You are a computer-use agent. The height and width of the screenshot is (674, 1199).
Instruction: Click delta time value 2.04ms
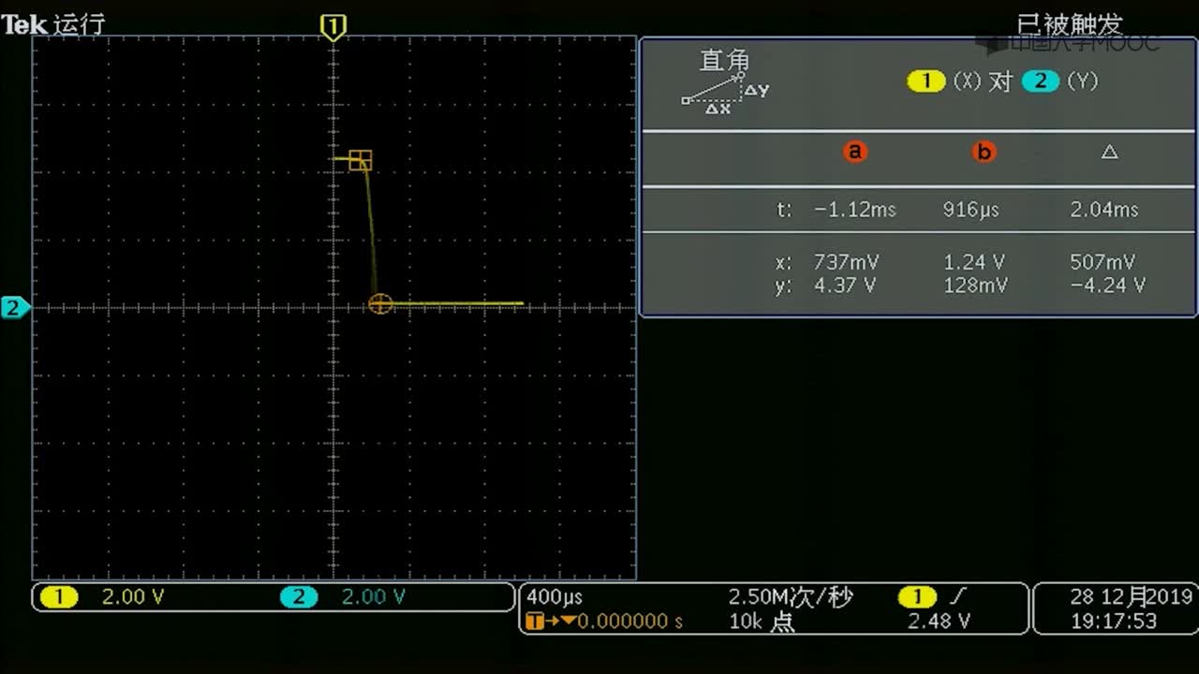pyautogui.click(x=1104, y=210)
